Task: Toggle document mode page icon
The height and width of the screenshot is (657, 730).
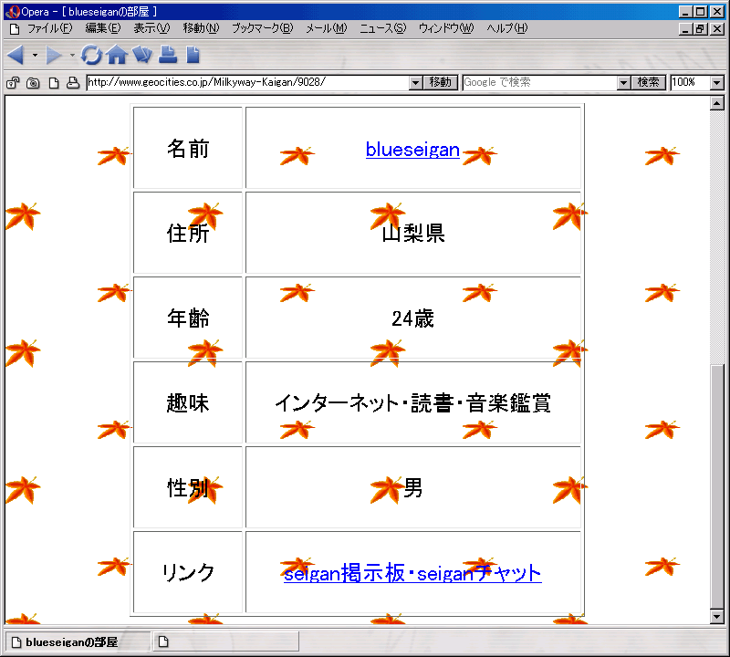Action: coord(54,83)
